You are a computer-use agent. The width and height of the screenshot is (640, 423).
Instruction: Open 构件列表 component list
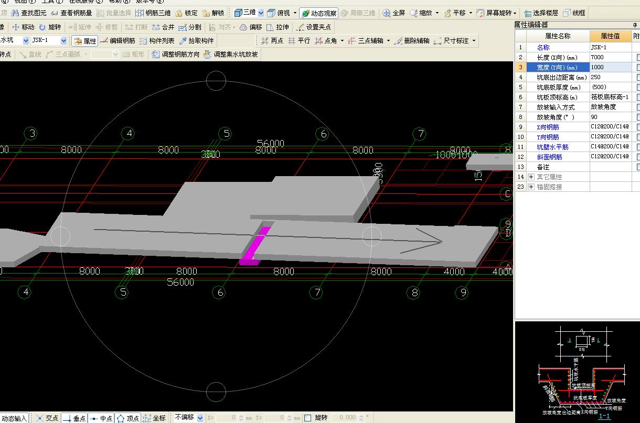pos(157,40)
